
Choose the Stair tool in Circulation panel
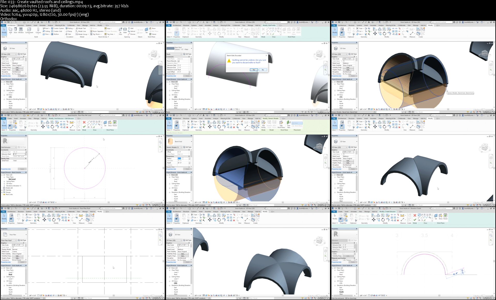tap(69, 34)
